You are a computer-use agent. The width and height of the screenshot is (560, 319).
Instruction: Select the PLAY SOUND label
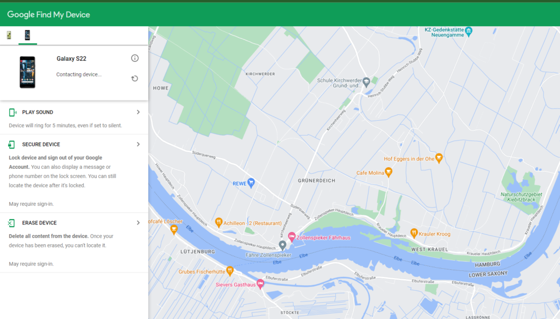38,112
